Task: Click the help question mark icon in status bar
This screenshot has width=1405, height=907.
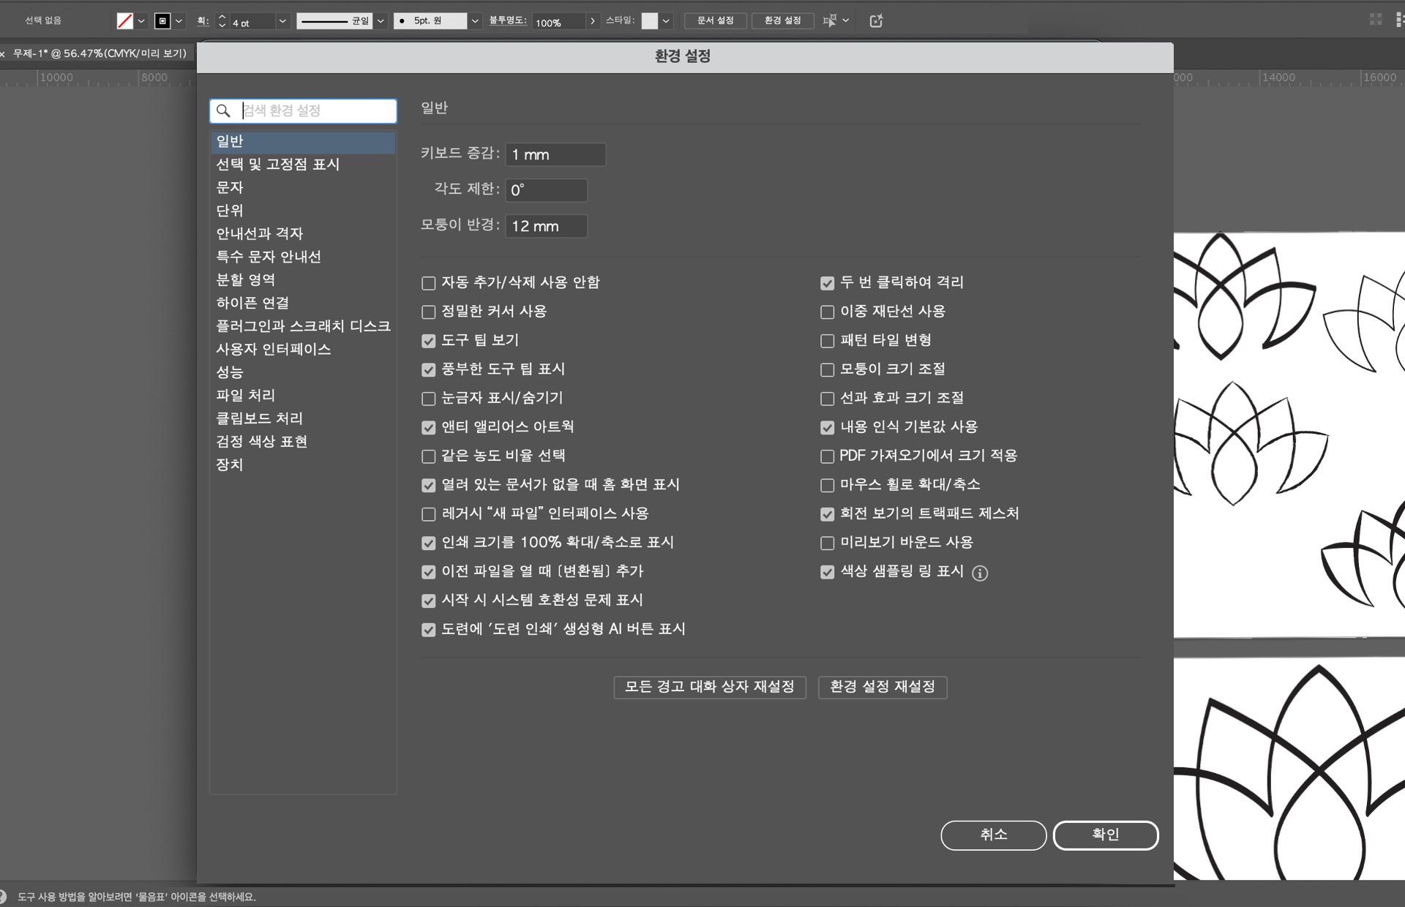Action: [3, 897]
